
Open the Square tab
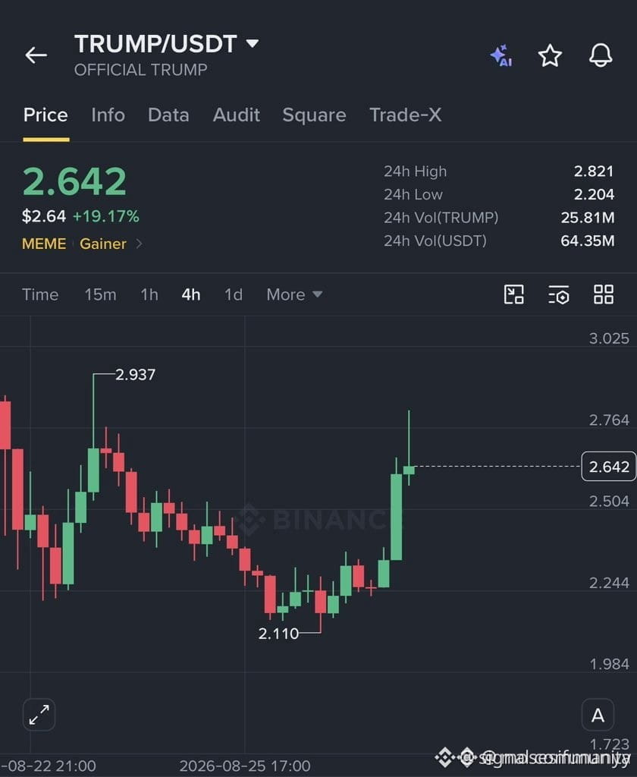314,115
